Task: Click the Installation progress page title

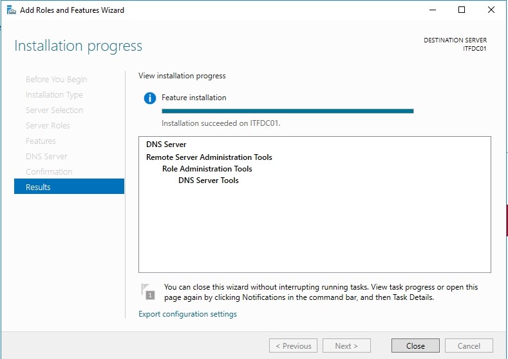Action: point(78,46)
